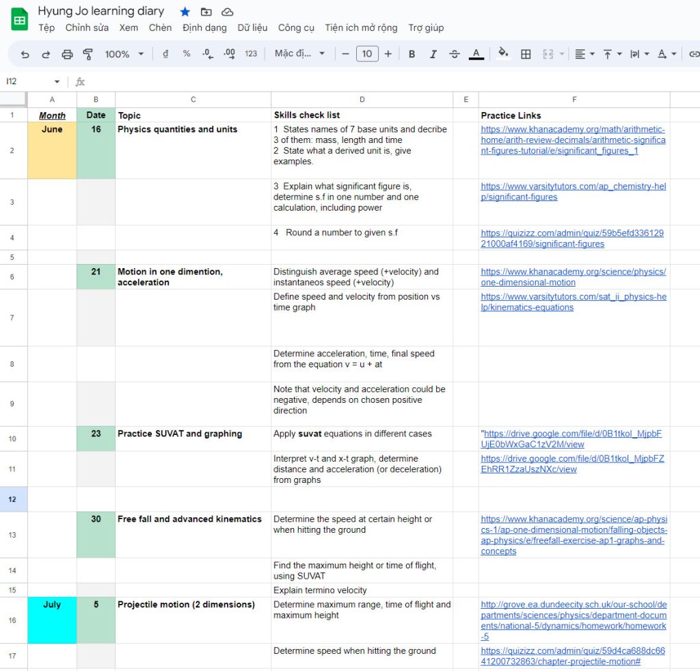Toggle bold formatting
The width and height of the screenshot is (700, 671).
click(412, 54)
